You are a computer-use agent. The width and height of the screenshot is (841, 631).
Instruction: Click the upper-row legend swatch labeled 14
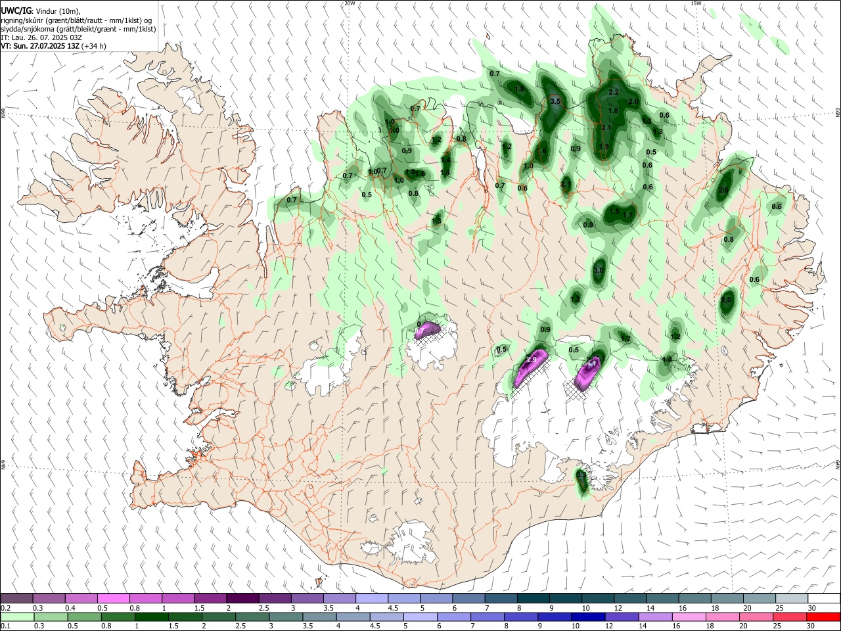pos(662,598)
